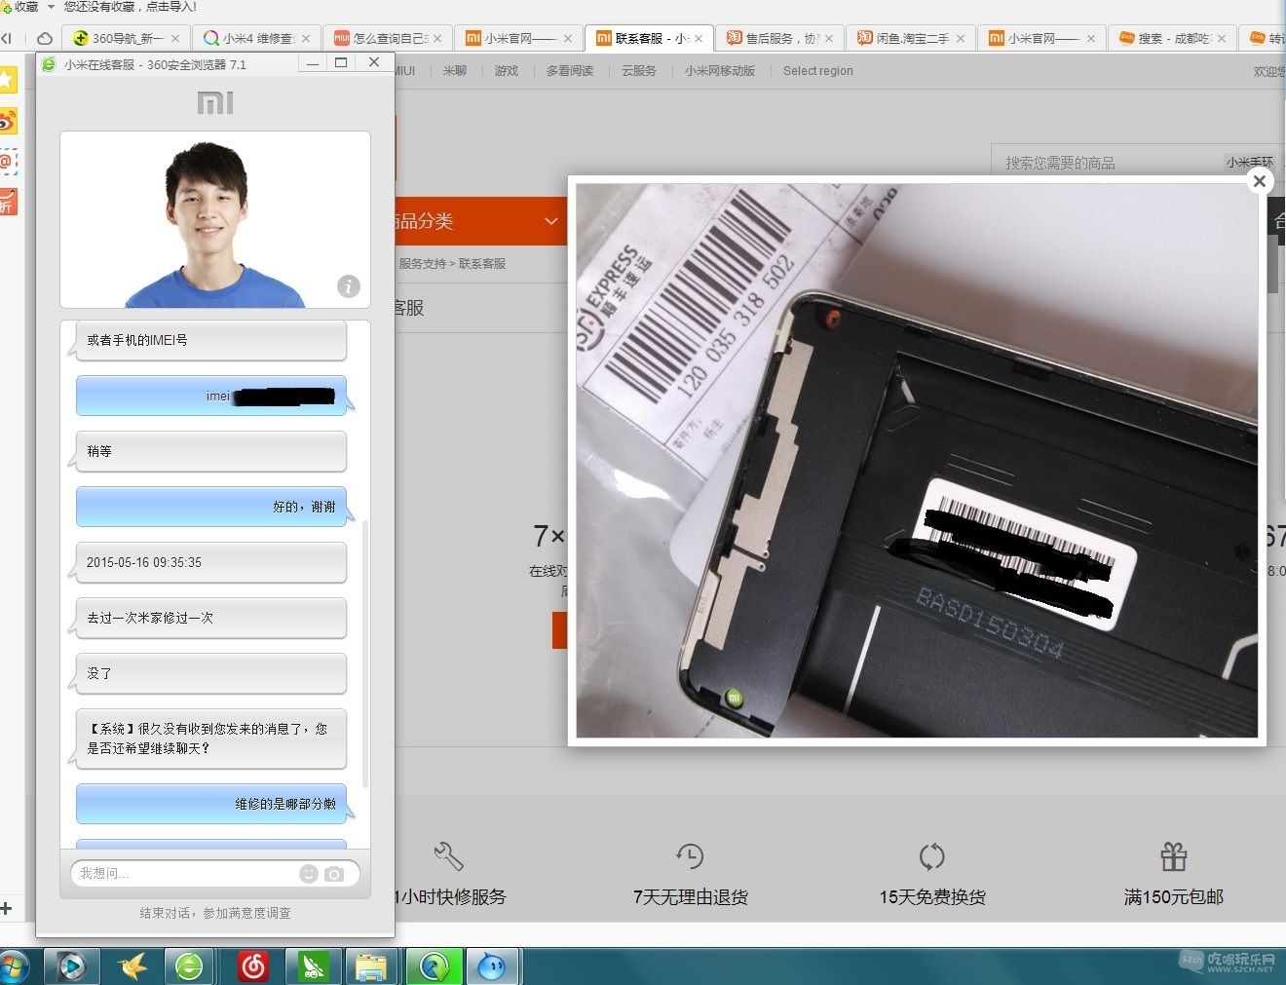Click the 好的，谢谢 chat bubble

211,507
